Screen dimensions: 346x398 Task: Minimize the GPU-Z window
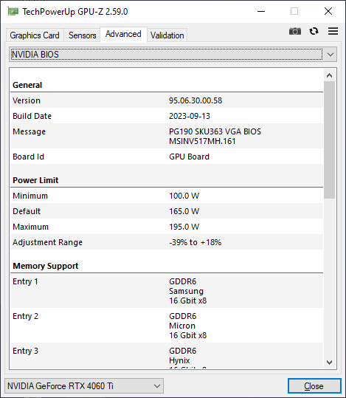click(261, 11)
